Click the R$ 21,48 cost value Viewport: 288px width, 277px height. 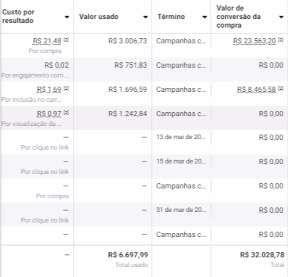coord(47,41)
